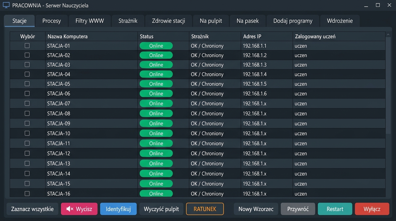This screenshot has width=396, height=221.
Task: Switch to the Procesy tab
Action: [52, 21]
